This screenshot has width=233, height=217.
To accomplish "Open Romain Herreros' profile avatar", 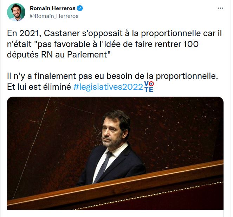I will [x=16, y=12].
